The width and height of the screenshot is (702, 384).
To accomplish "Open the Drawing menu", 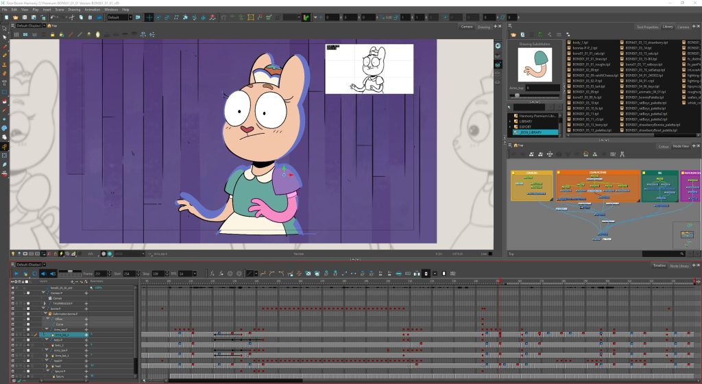I will click(x=74, y=10).
